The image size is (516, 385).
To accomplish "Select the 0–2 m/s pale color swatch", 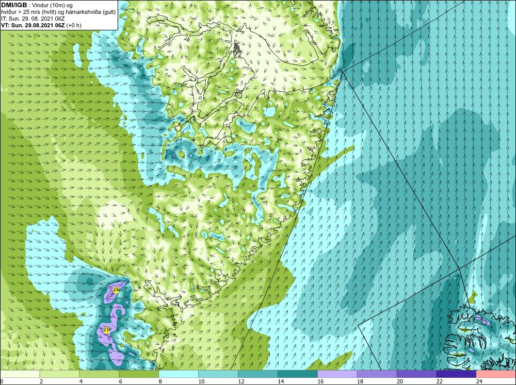I will pyautogui.click(x=20, y=374).
